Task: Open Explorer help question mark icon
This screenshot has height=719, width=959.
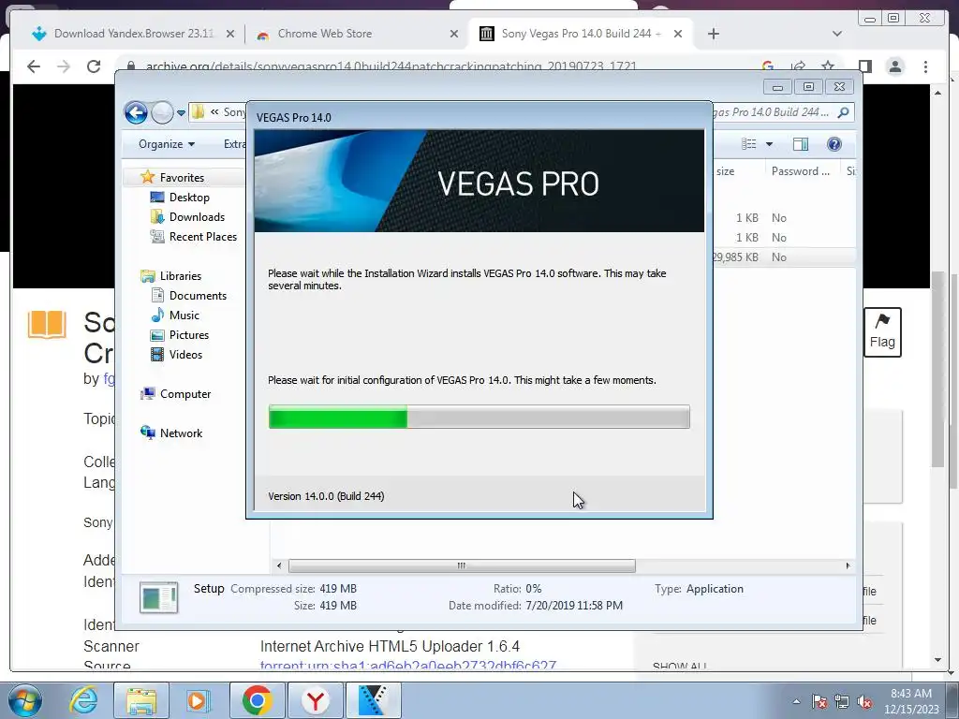Action: [x=834, y=144]
